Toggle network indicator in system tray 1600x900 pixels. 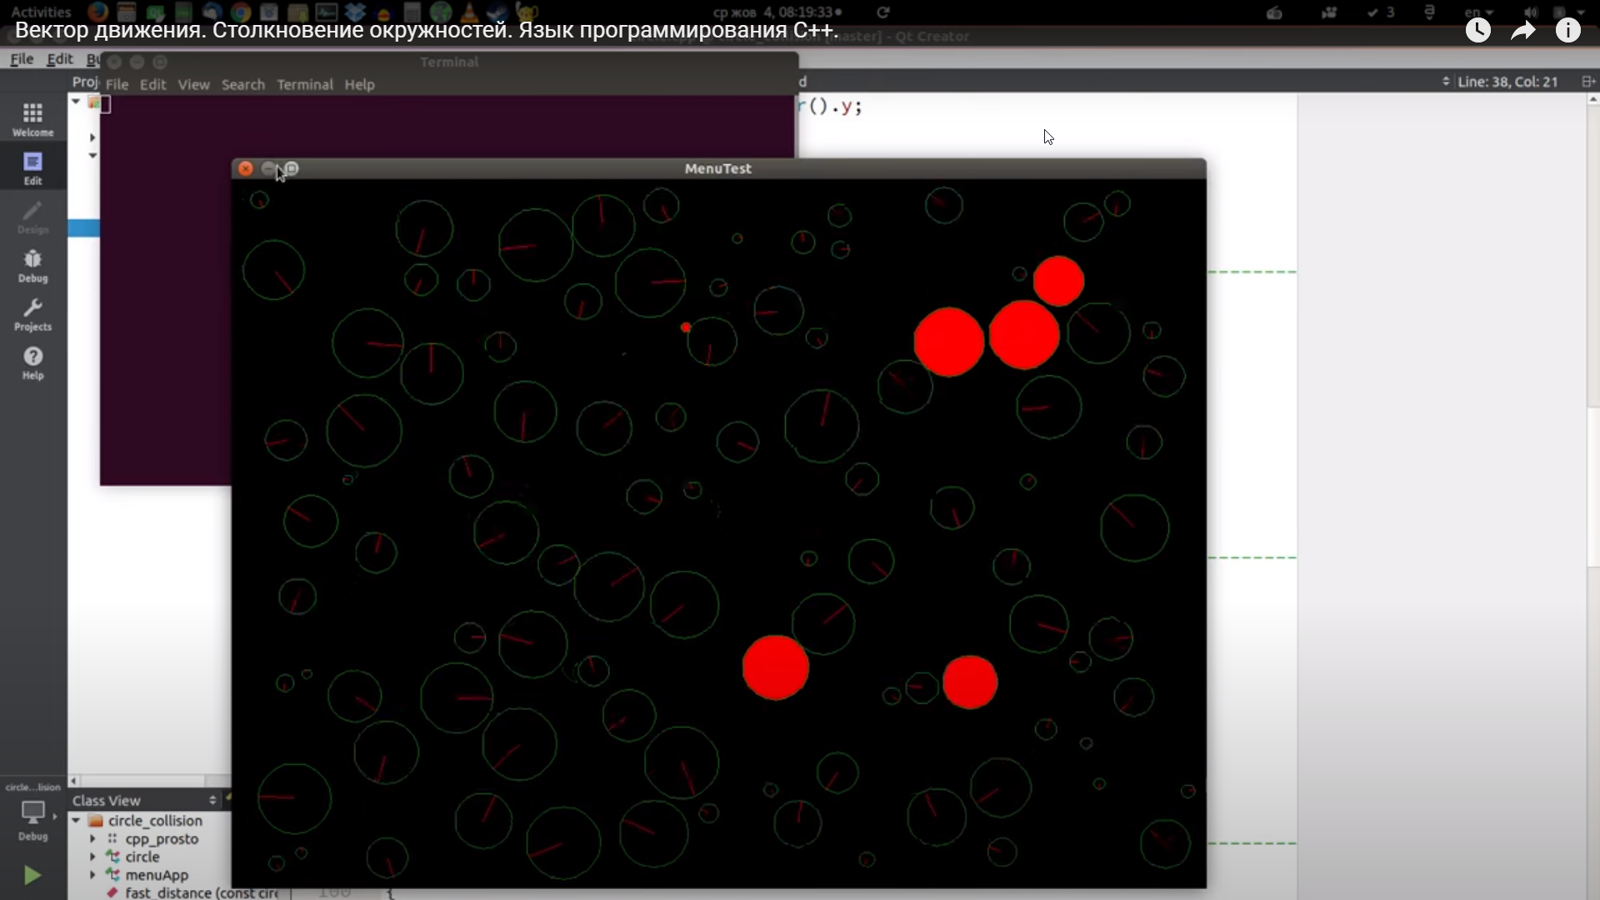1330,12
